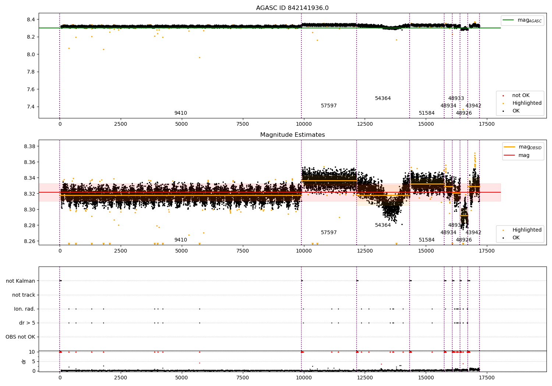Screen dimensions: 552x386
Task: Select "OK" legend entry in Magnitude Estimates plot
Action: [516, 238]
